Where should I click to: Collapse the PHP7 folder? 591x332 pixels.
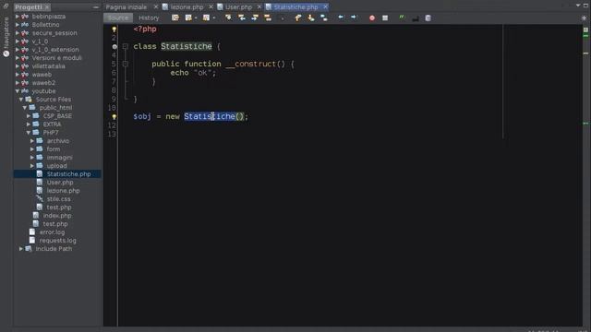point(29,133)
